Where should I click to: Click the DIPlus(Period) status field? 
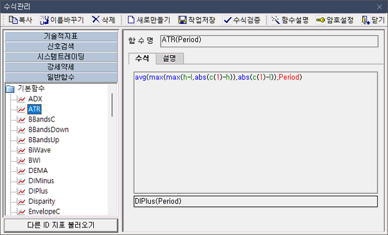pos(256,201)
